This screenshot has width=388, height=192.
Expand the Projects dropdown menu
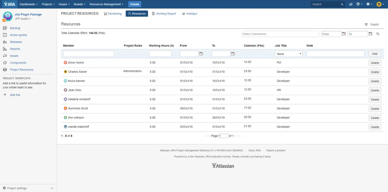point(48,4)
